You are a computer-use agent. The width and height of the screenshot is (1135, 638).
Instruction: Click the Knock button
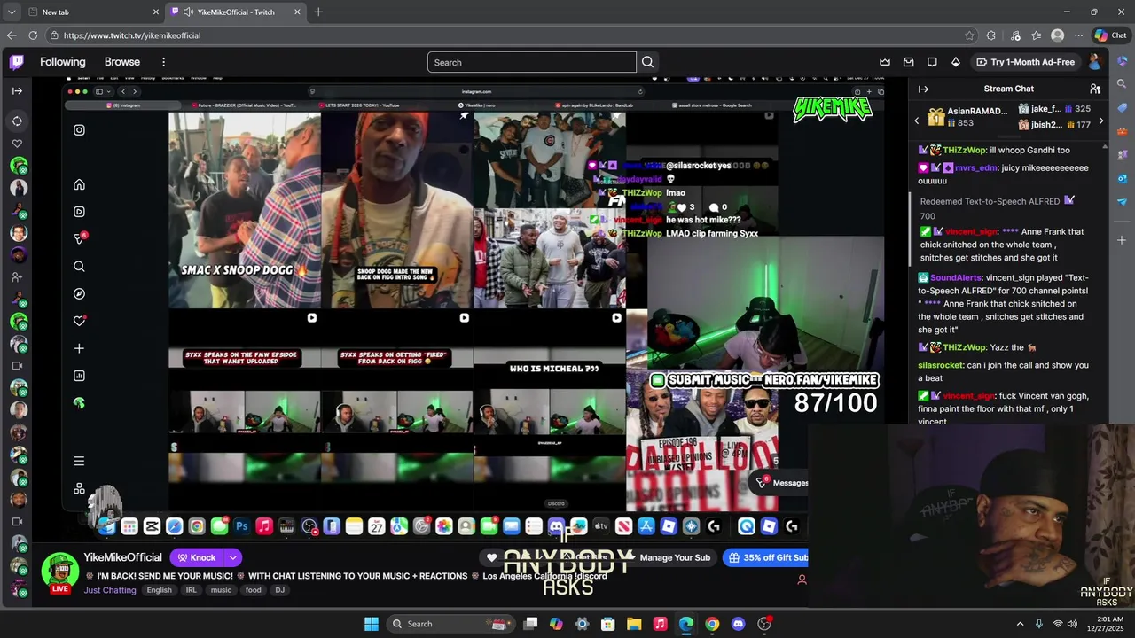[x=196, y=557]
